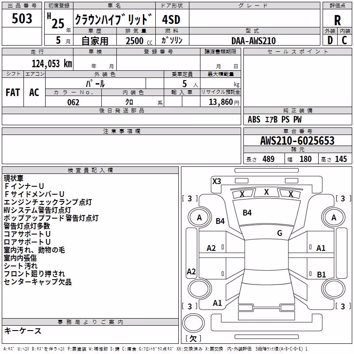The image size is (354, 354).
Task: Click the recycle deposit 13,860円
Action: point(224,102)
